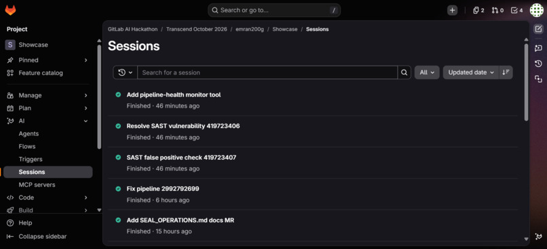
Task: Click status check icon for Fix pipeline 2992792699
Action: coord(118,189)
